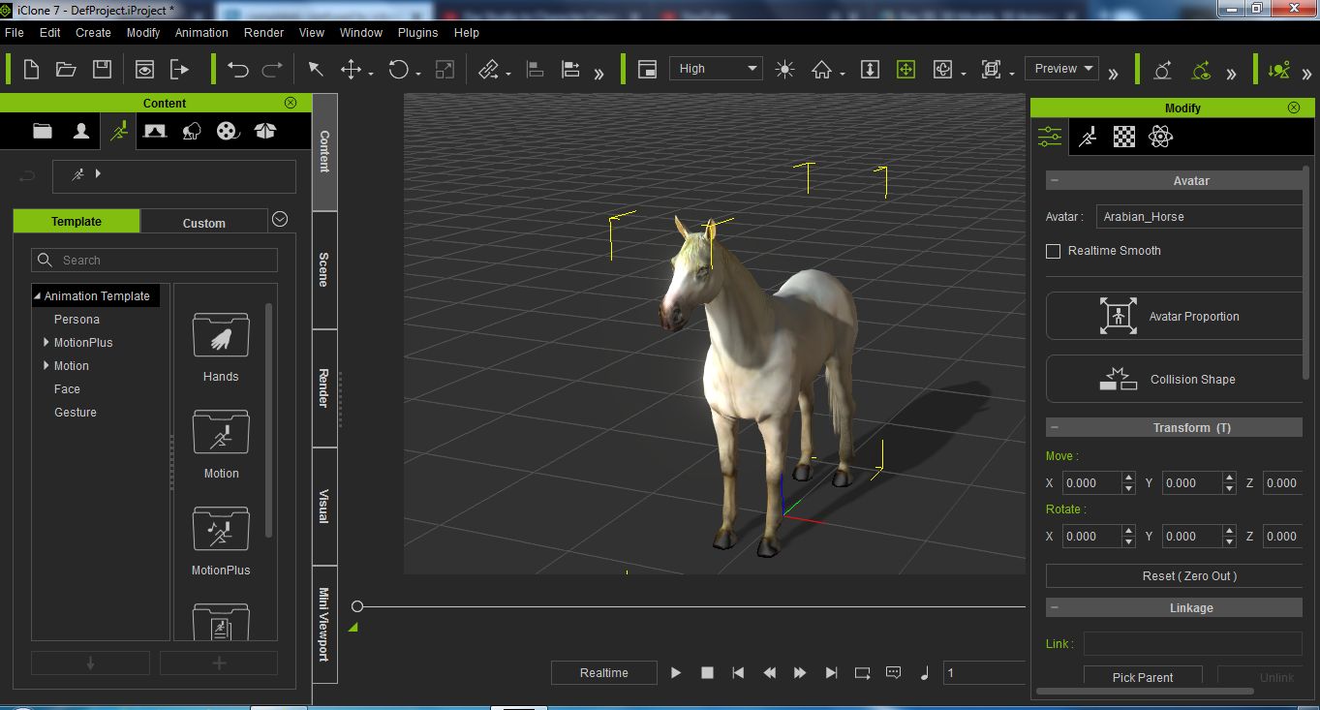Activate the Rotate tool
The height and width of the screenshot is (710, 1320).
coord(398,69)
